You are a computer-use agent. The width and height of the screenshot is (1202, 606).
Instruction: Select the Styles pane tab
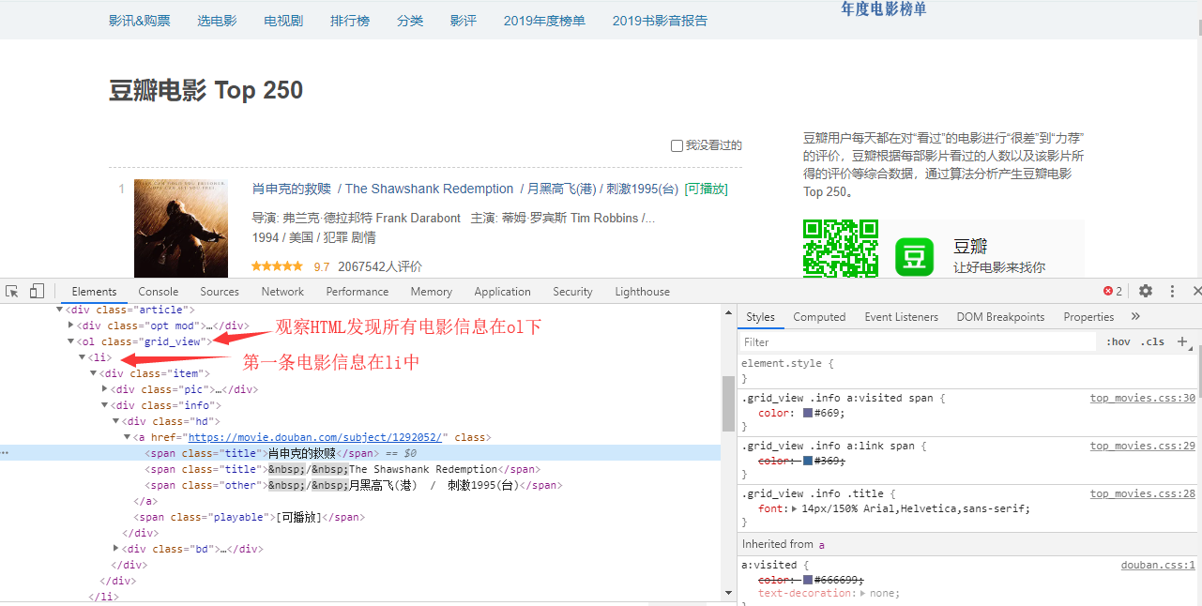(x=760, y=317)
